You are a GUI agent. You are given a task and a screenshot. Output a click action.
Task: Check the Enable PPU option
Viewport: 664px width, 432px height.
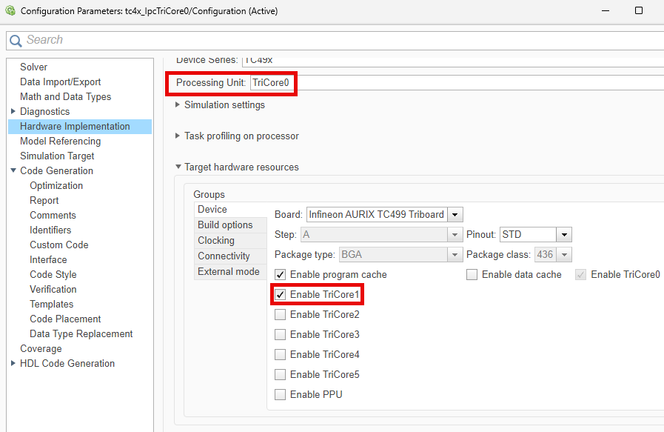(280, 394)
